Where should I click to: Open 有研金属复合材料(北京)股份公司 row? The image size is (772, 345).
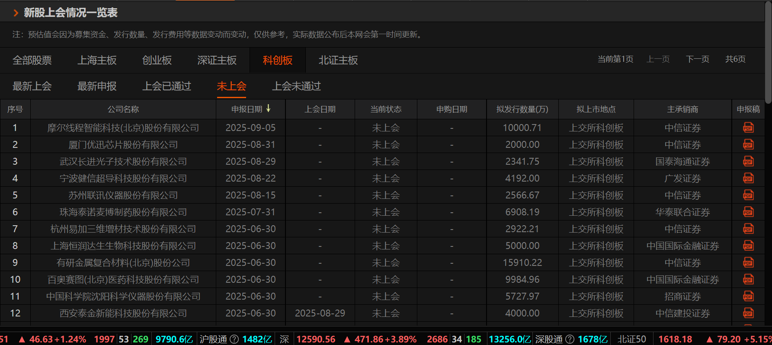[123, 263]
